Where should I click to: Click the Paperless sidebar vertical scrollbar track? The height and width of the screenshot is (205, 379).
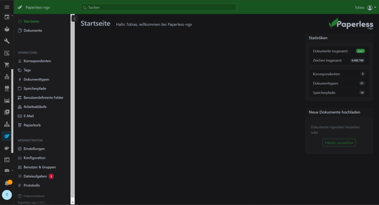pos(73,106)
